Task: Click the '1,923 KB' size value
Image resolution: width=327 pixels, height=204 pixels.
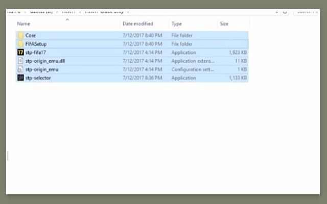Action: 238,53
